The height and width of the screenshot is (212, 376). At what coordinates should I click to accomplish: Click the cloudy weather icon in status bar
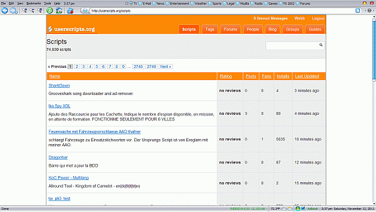click(x=290, y=209)
